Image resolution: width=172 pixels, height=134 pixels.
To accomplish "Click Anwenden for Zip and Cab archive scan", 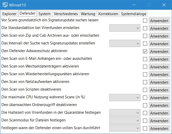I will coord(159,36).
